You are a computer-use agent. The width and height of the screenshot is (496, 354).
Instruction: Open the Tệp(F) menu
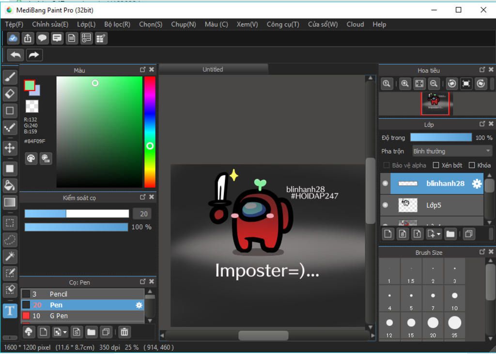pyautogui.click(x=14, y=24)
